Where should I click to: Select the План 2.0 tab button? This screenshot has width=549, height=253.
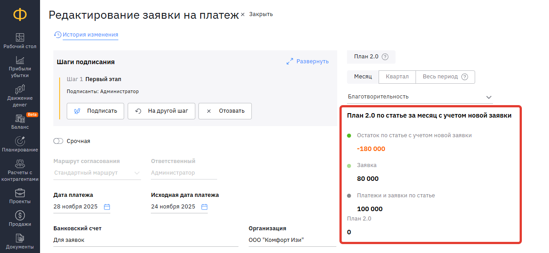tap(371, 57)
